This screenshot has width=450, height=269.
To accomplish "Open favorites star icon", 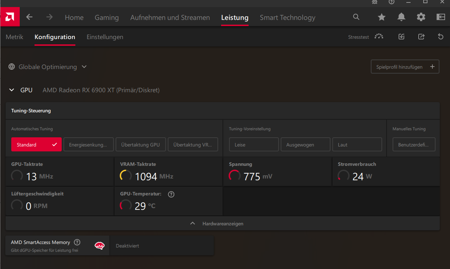I will (x=382, y=17).
